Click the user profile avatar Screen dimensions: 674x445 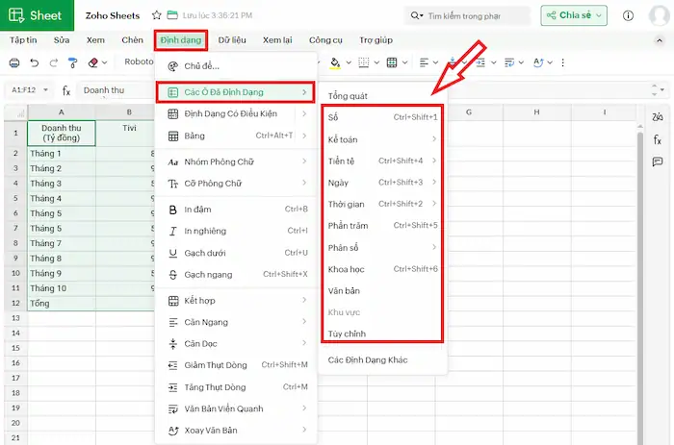pyautogui.click(x=659, y=16)
